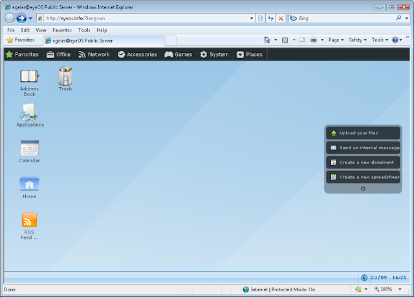Open the Calendar desktop icon
414x297 pixels.
(29, 152)
